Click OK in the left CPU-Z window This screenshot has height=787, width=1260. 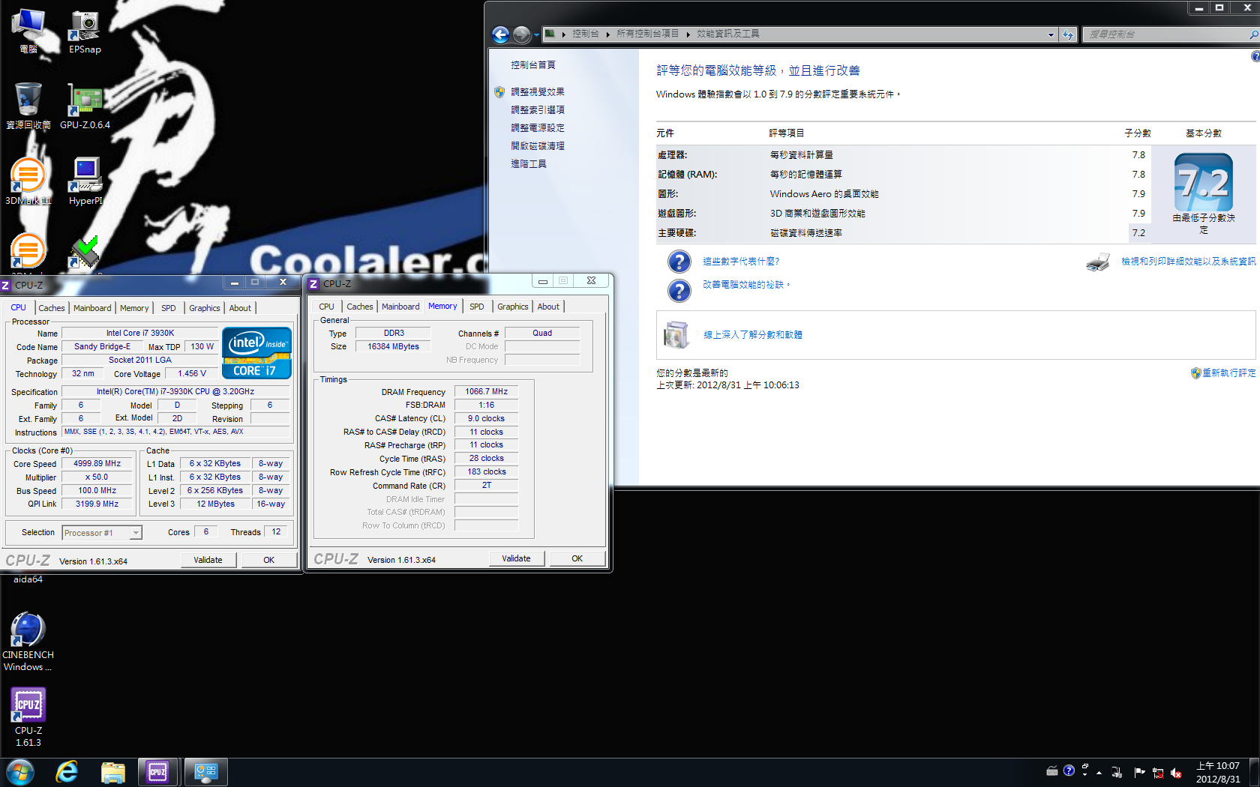pos(268,560)
